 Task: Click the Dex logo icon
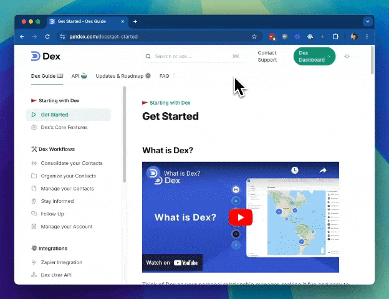[36, 56]
